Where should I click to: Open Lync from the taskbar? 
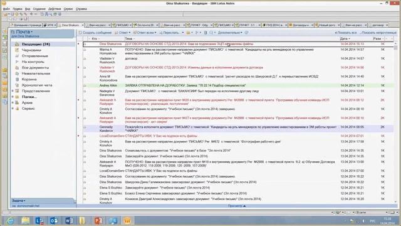coord(39,220)
